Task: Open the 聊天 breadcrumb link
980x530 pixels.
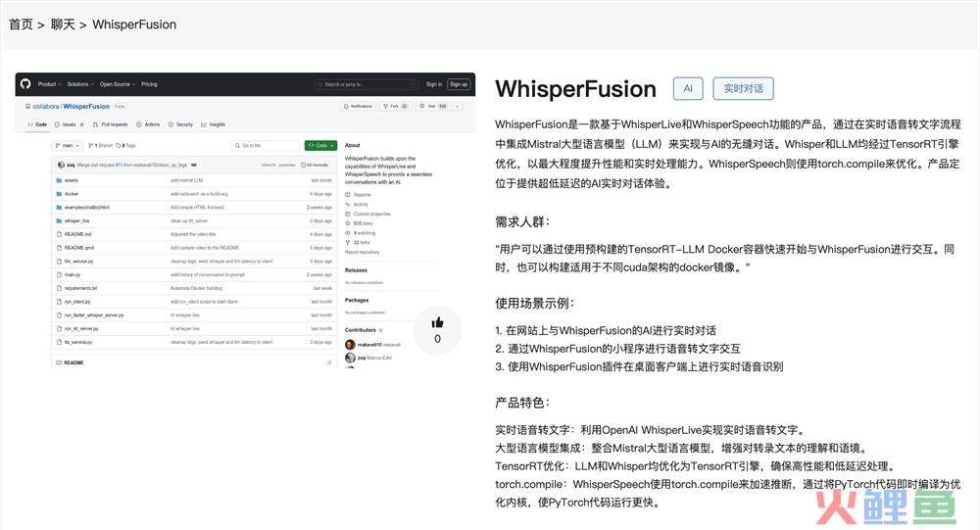Action: (x=63, y=24)
